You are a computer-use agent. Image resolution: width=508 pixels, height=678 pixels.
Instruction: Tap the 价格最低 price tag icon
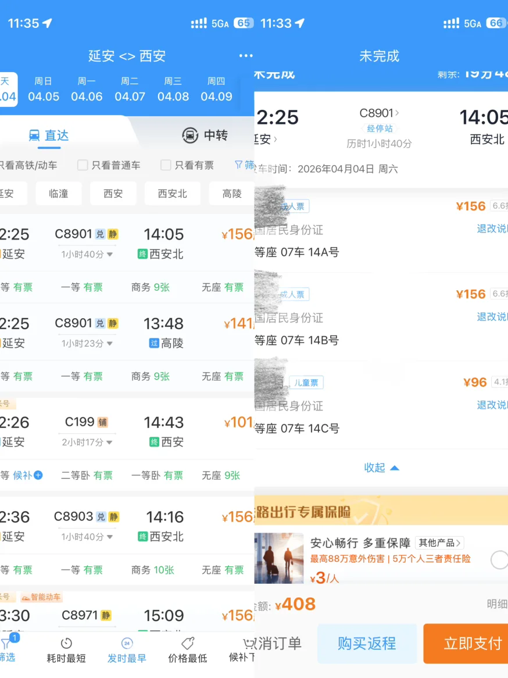(x=187, y=644)
